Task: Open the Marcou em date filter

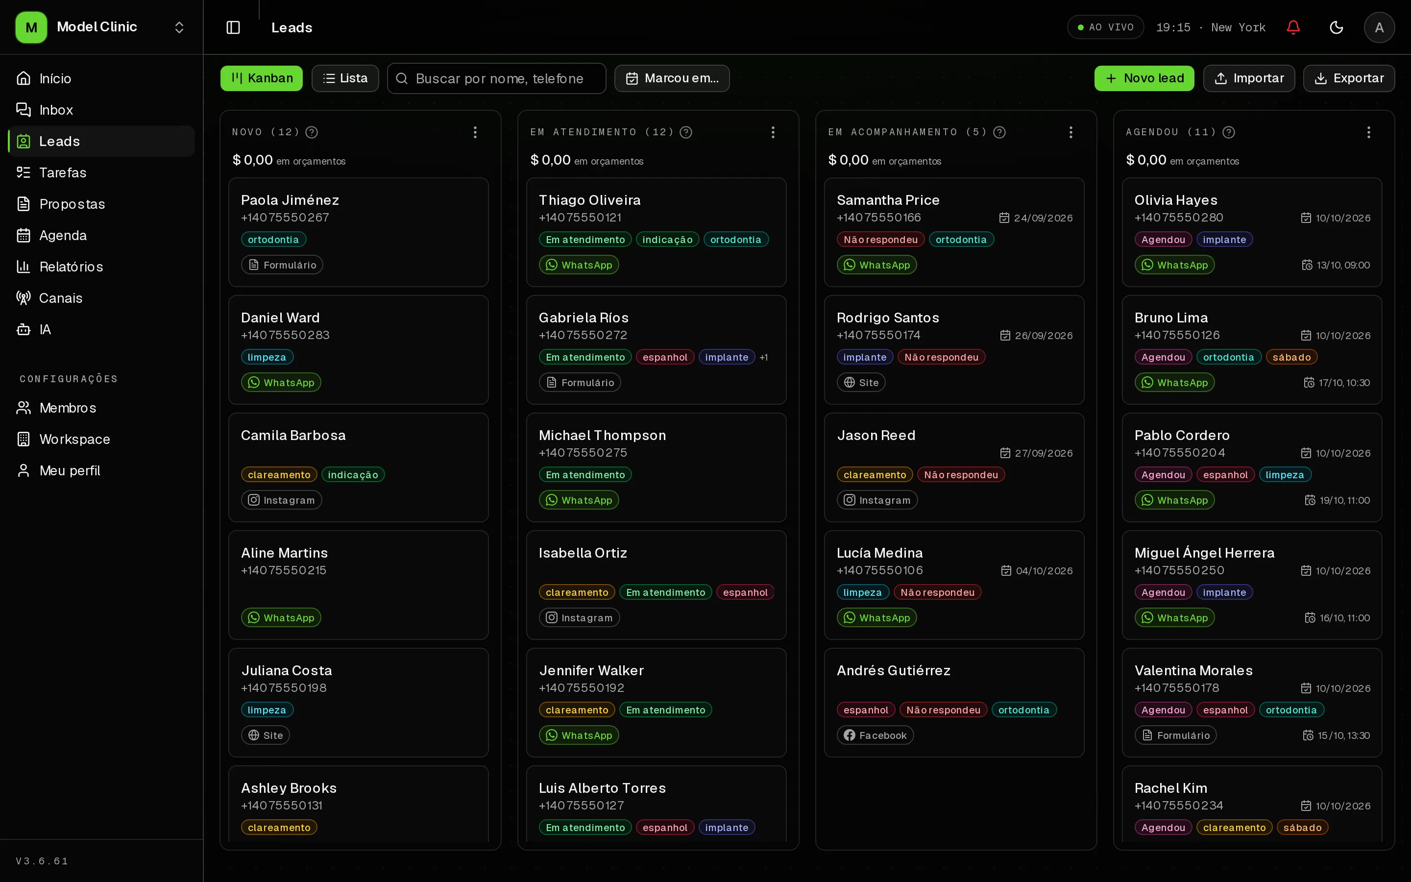Action: coord(672,78)
